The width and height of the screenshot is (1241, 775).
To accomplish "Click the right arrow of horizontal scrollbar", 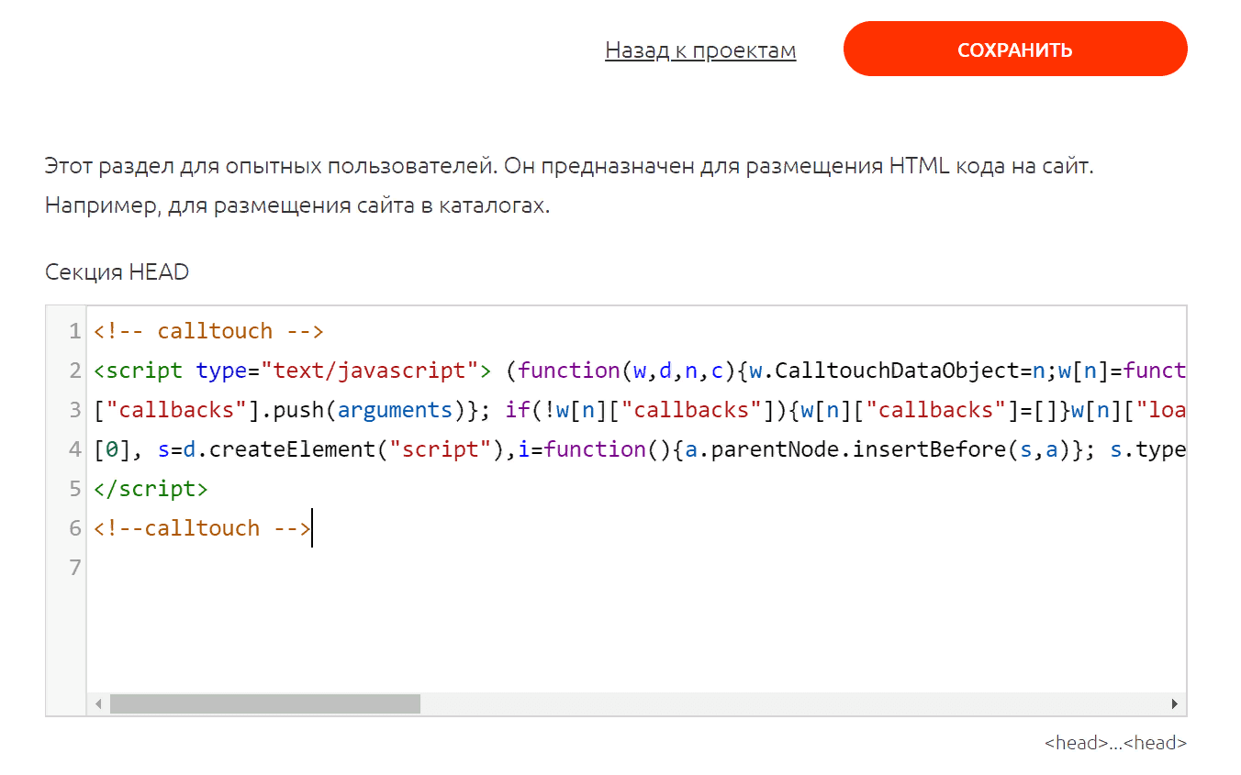I will click(x=1174, y=704).
